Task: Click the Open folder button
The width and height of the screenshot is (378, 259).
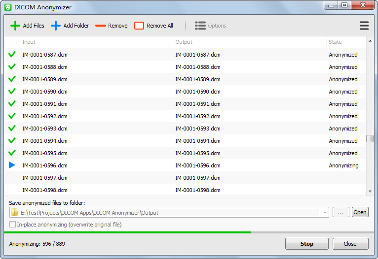Action: (360, 212)
